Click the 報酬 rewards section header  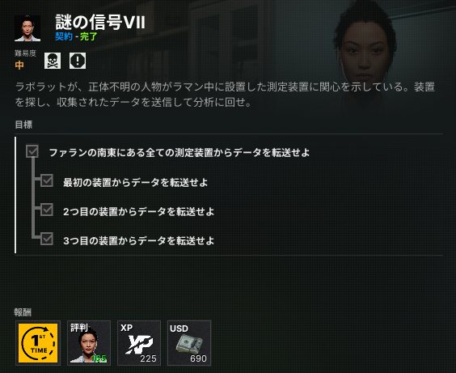[x=23, y=312]
